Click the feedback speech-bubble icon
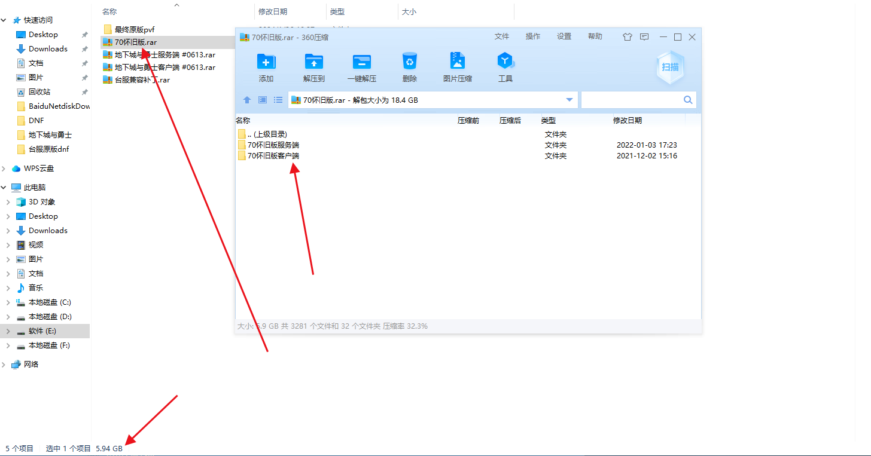The image size is (871, 456). pos(644,36)
